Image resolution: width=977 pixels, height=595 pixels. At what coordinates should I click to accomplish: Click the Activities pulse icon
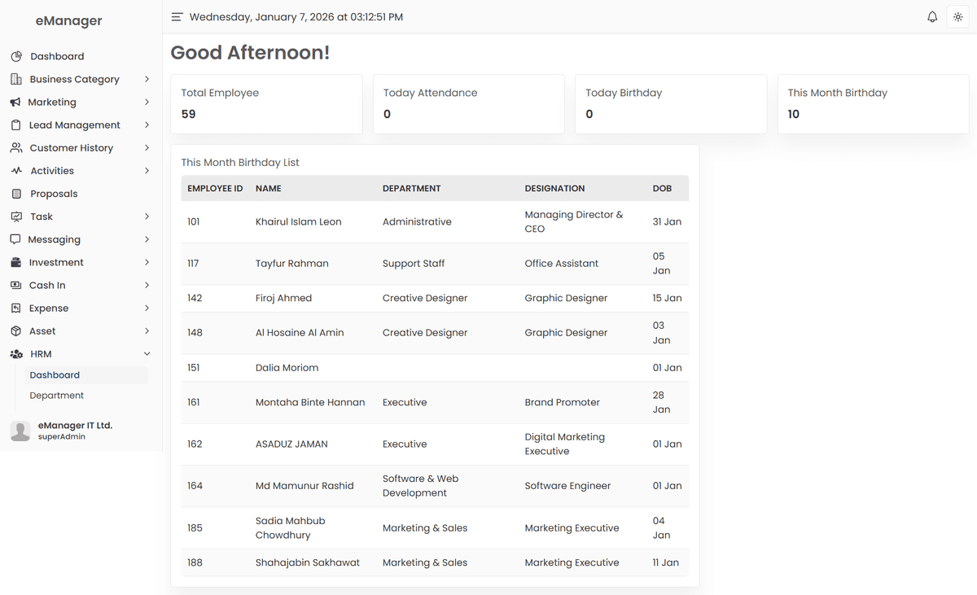pyautogui.click(x=16, y=171)
